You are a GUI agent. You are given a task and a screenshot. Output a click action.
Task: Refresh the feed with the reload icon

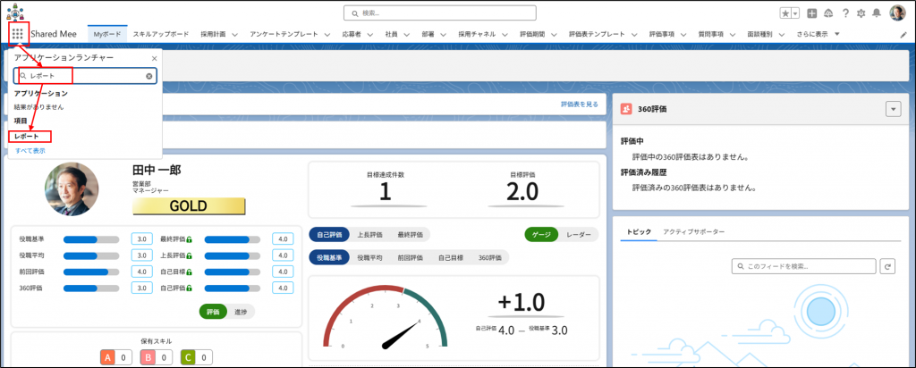point(887,266)
